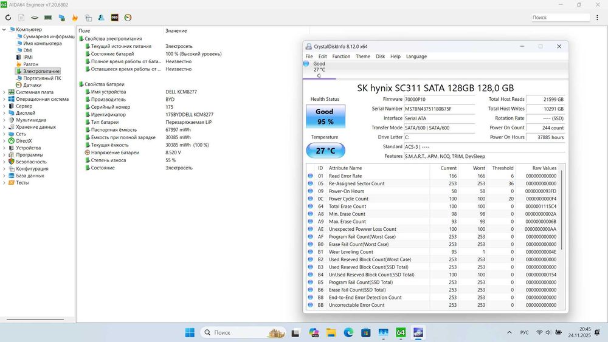Image resolution: width=608 pixels, height=342 pixels.
Task: Open the File menu in CrystalDiskInfo
Action: 309,56
